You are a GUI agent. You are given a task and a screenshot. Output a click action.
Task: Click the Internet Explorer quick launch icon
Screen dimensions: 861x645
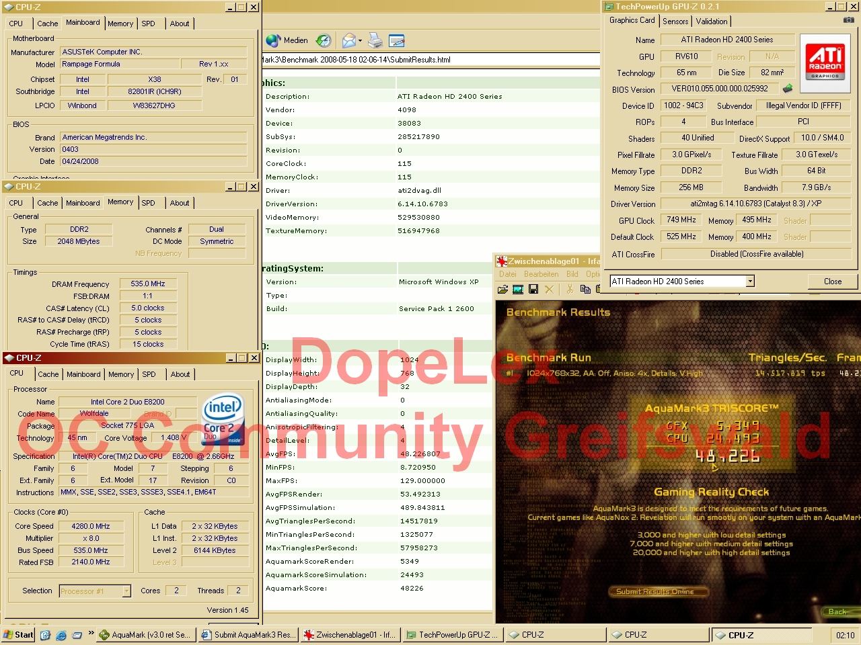pyautogui.click(x=61, y=635)
